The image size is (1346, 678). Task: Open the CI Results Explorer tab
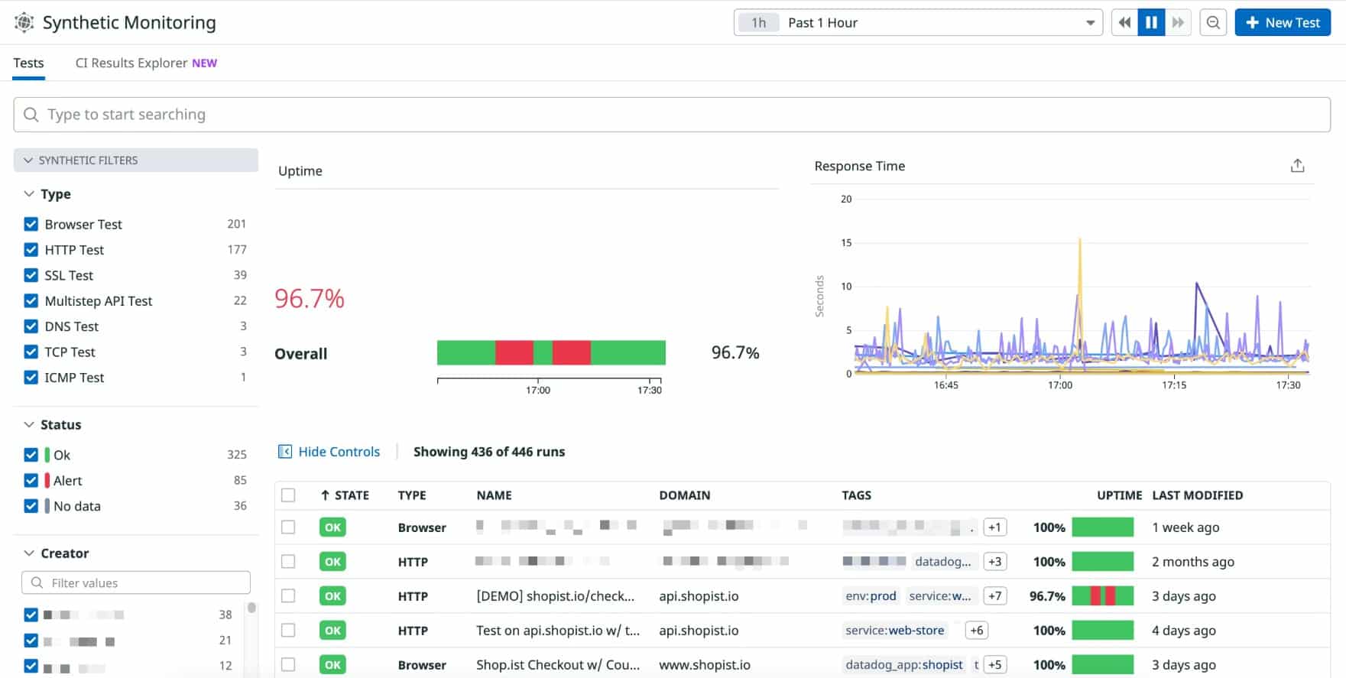click(146, 63)
